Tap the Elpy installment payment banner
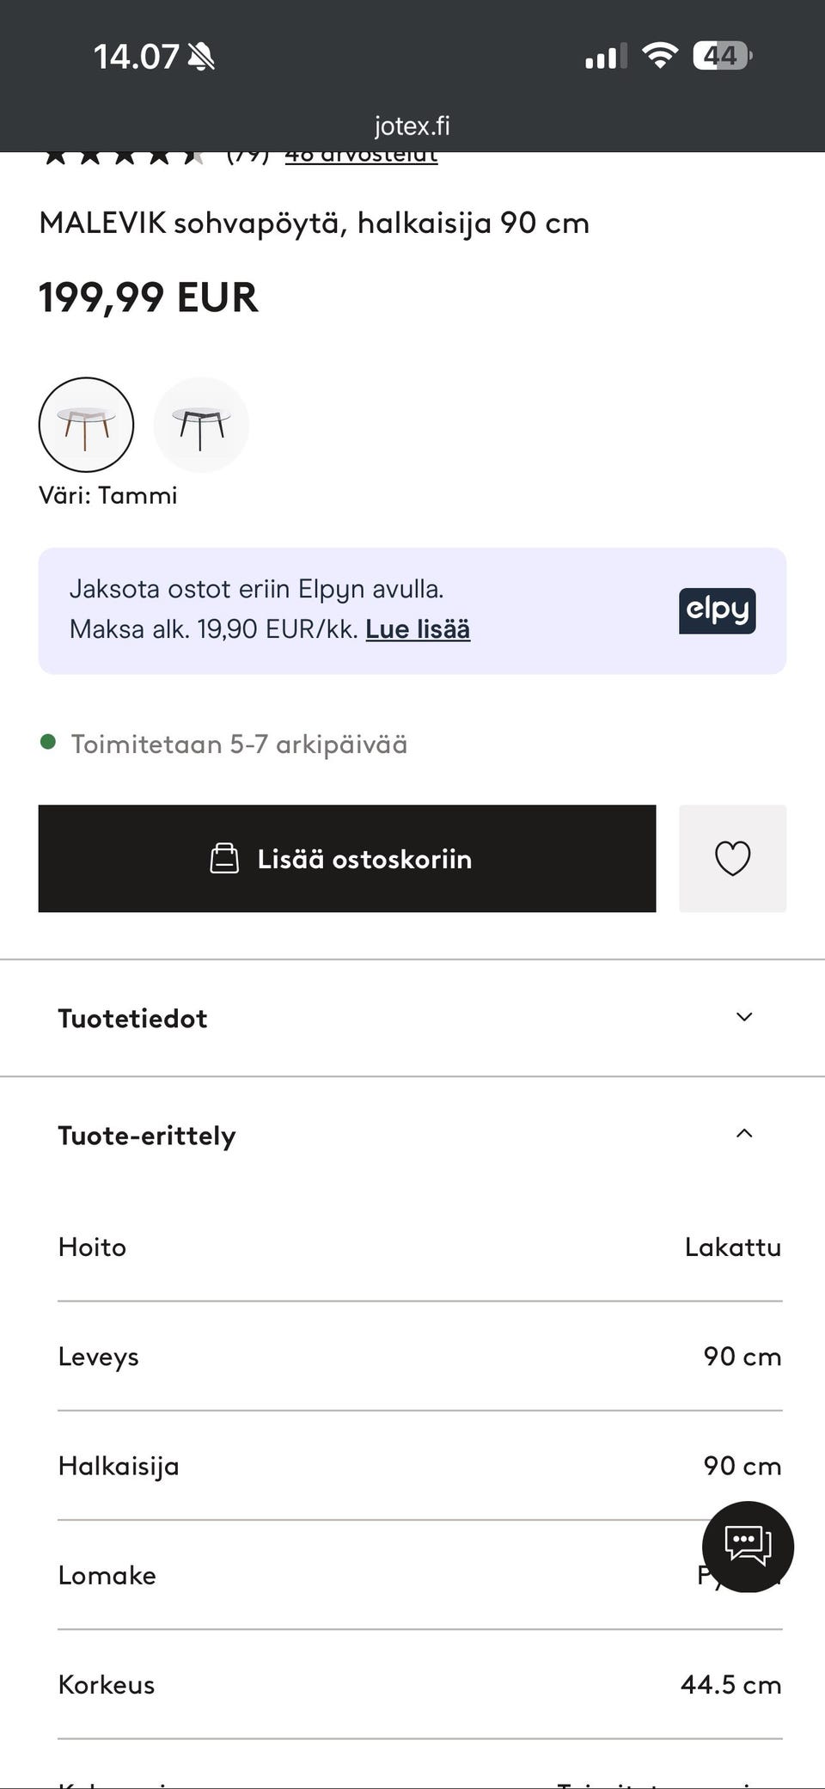This screenshot has width=825, height=1789. pos(344,610)
